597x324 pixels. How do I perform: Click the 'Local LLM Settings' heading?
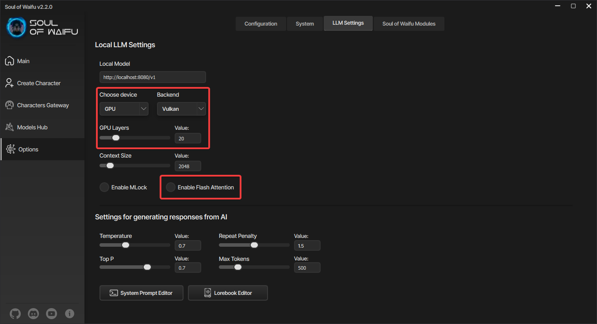point(125,45)
